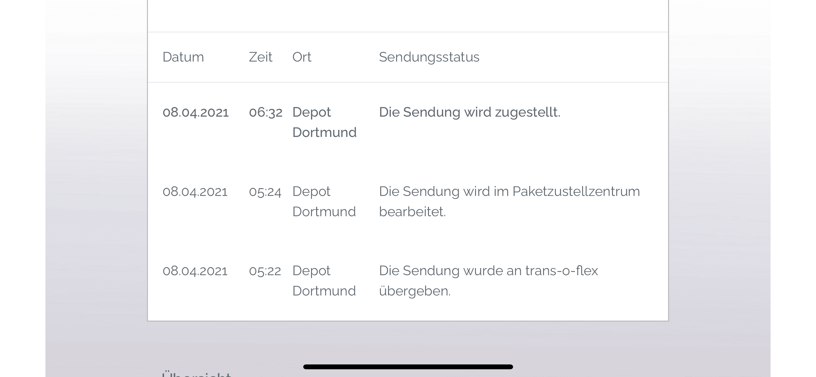Click the Ort column header
This screenshot has height=377, width=816.
pos(302,57)
